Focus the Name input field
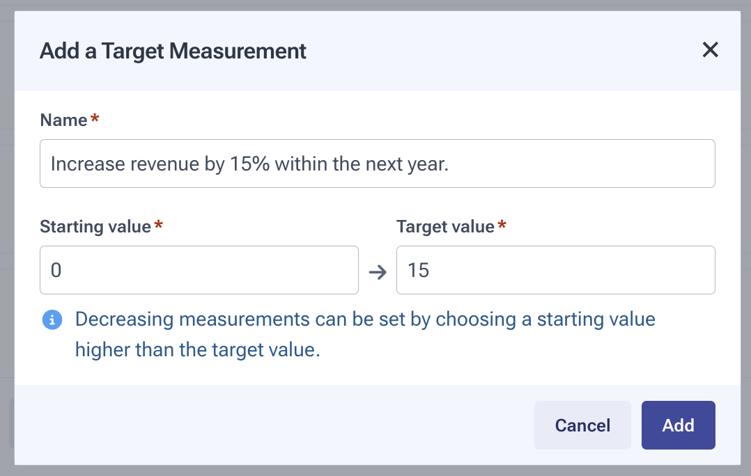Screen dimensions: 751x476 [377, 164]
